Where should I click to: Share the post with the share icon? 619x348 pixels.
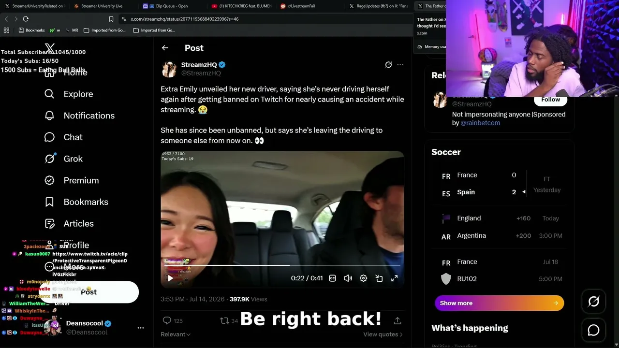397,320
